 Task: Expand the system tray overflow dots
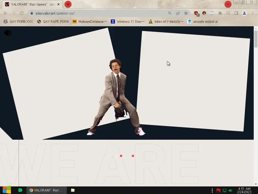(x=212, y=190)
